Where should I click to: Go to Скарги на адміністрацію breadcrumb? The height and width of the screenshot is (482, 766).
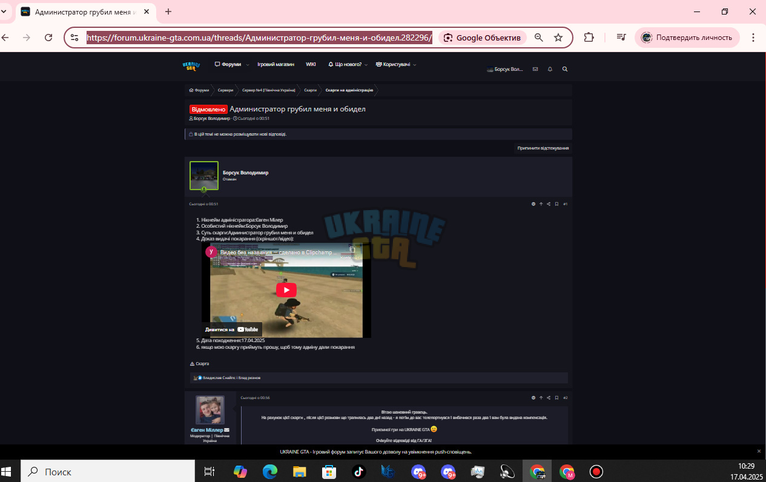pyautogui.click(x=349, y=90)
